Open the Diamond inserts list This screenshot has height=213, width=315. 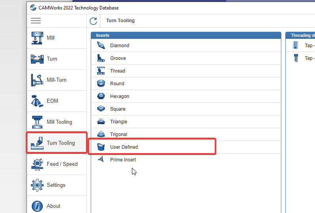tap(186, 46)
